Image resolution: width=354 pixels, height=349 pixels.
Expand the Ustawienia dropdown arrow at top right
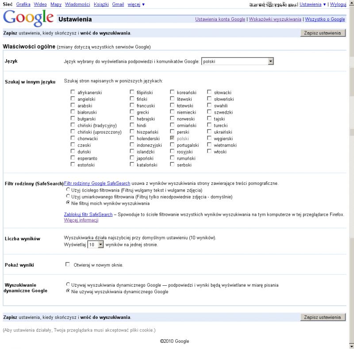(x=324, y=4)
